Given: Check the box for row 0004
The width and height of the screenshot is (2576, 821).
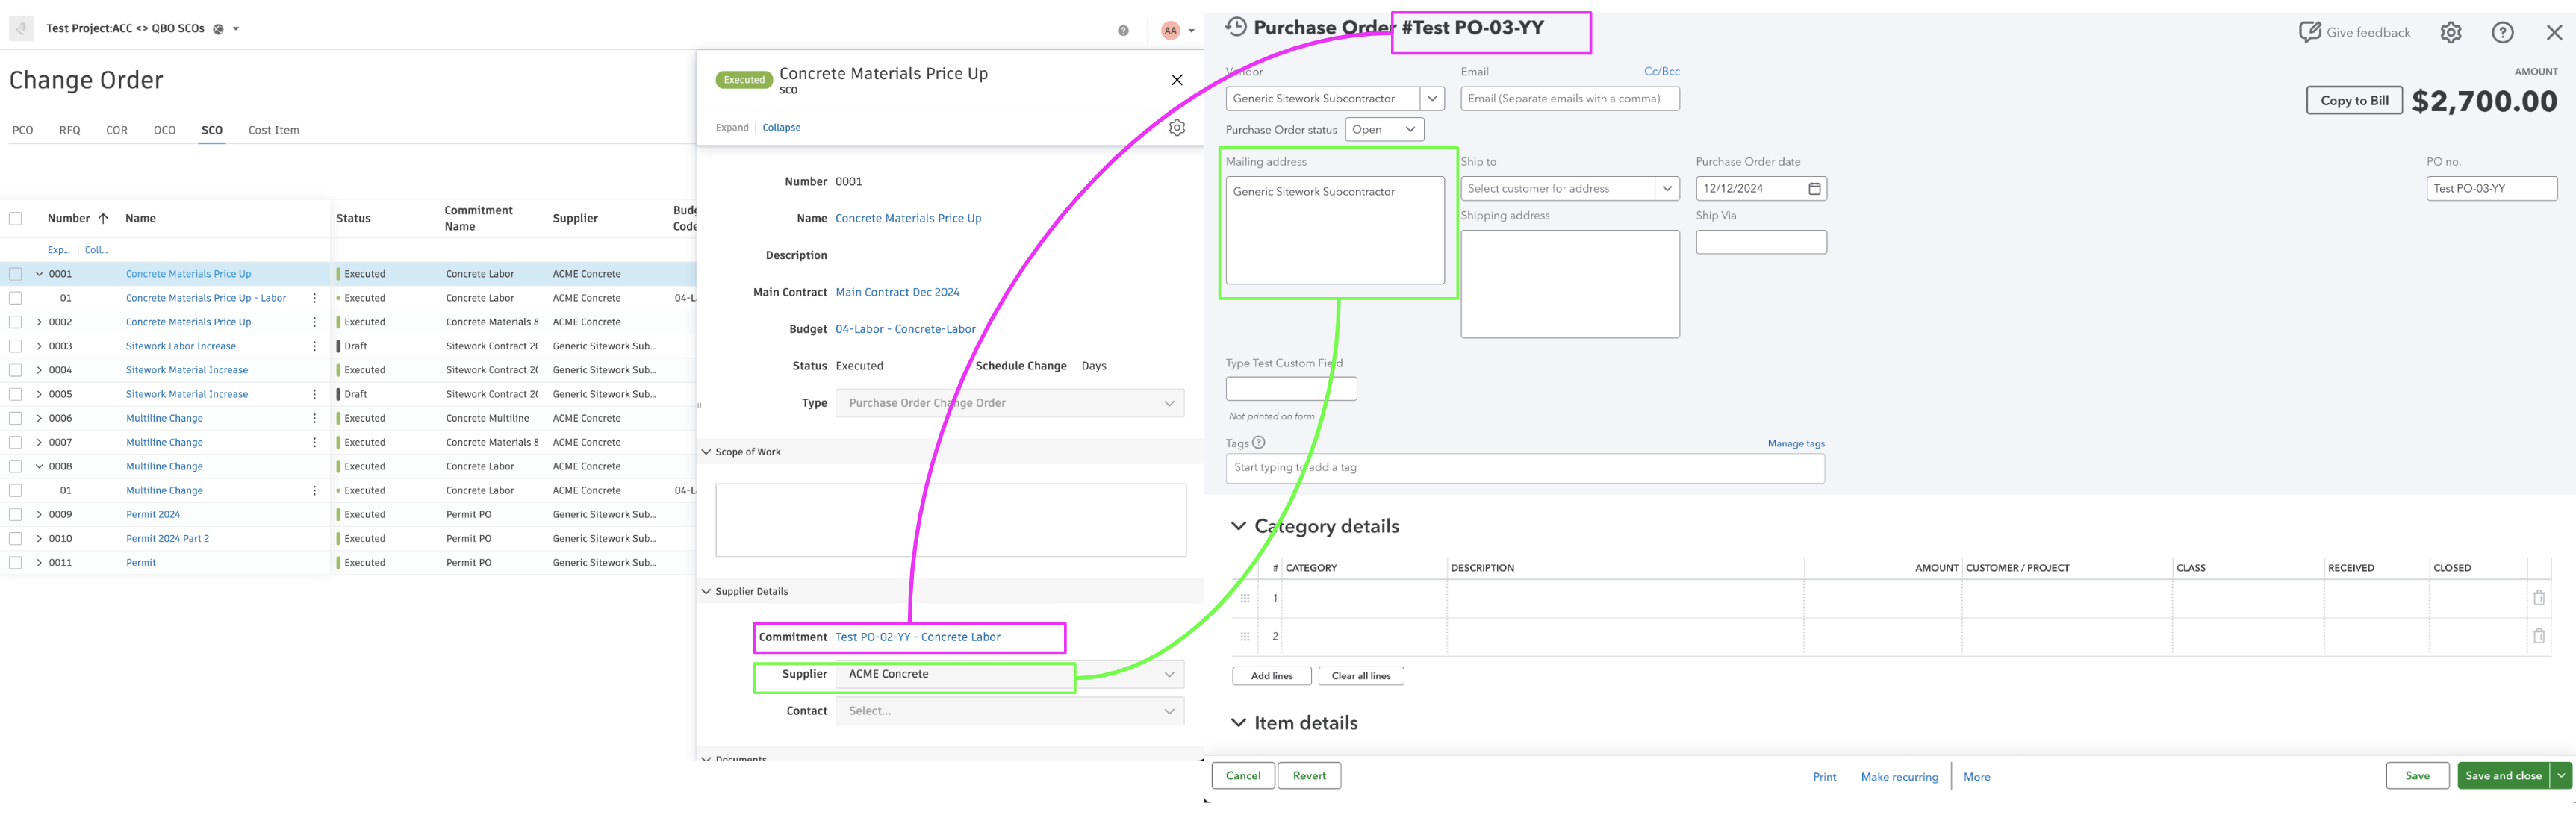Looking at the screenshot, I should point(15,370).
